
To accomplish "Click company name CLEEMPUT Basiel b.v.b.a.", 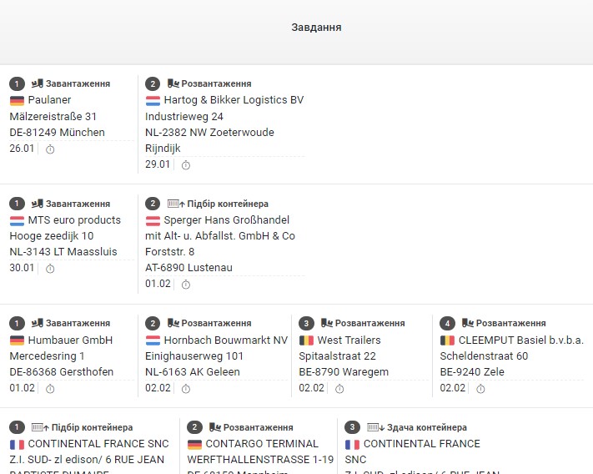I will [521, 340].
